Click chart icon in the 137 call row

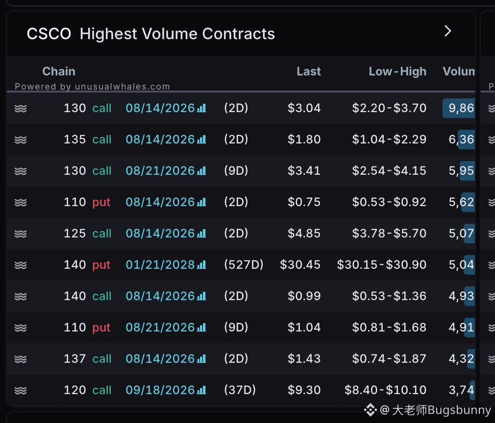point(201,359)
